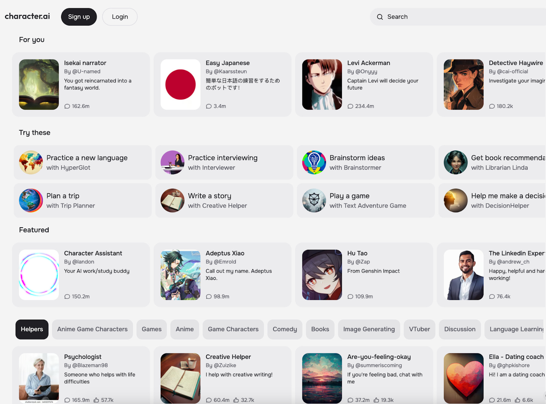The width and height of the screenshot is (546, 404).
Task: Open Detective Haywire portrait thumbnail
Action: point(464,85)
